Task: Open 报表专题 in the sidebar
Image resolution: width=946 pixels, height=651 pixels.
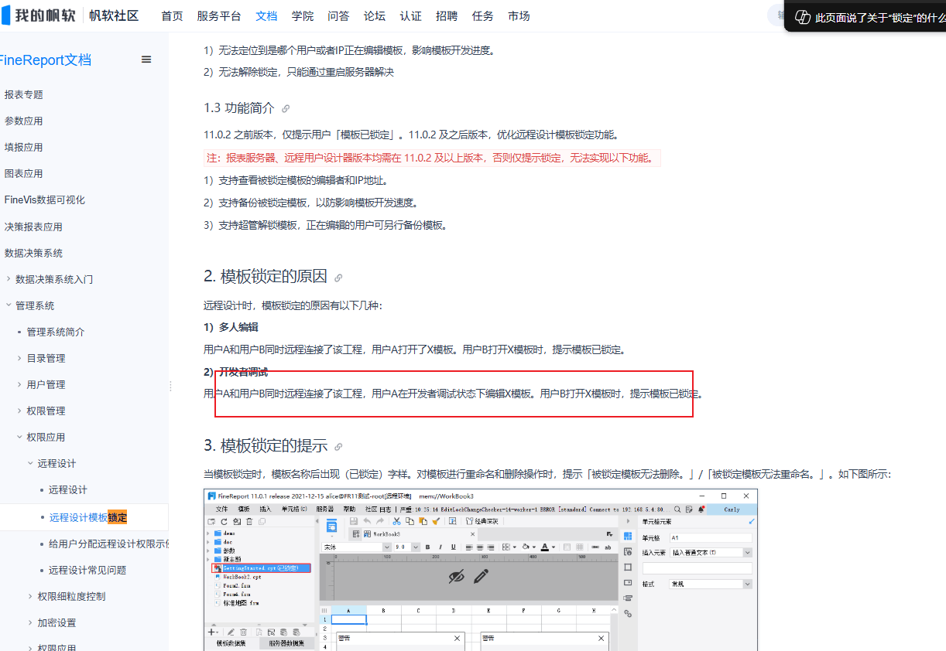Action: click(x=24, y=94)
